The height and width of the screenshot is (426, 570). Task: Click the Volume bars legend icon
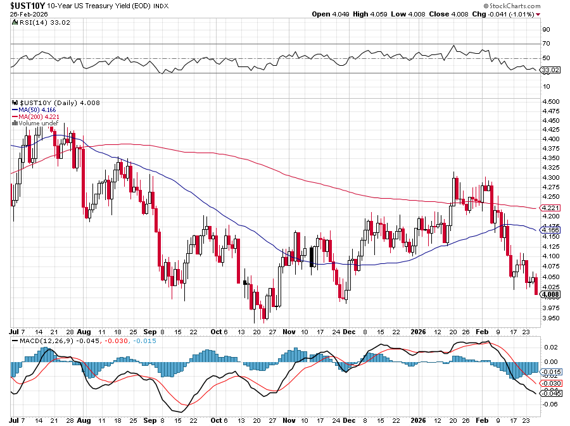(15, 123)
